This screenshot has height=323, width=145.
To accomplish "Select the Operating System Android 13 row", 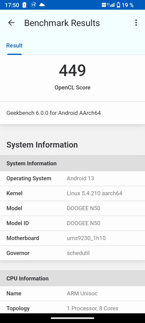I will coord(72,178).
